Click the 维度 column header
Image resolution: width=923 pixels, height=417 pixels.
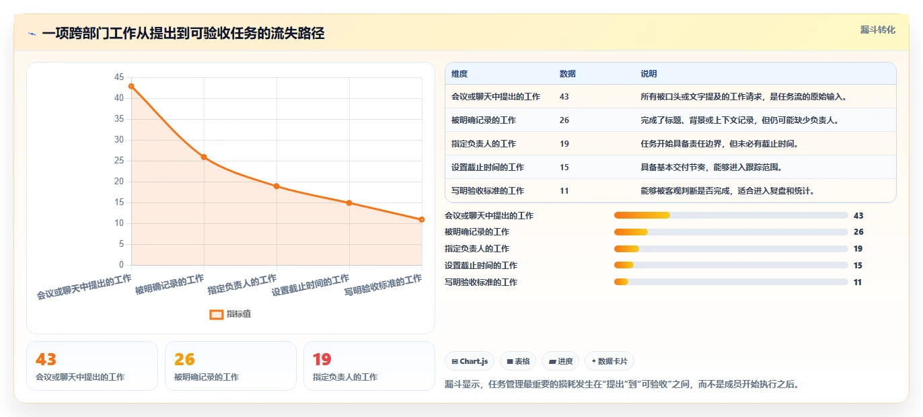[459, 74]
